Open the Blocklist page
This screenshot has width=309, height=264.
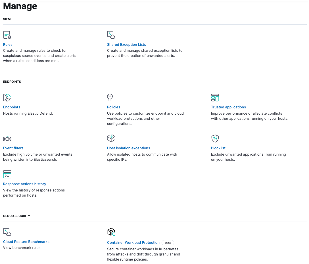coord(218,148)
